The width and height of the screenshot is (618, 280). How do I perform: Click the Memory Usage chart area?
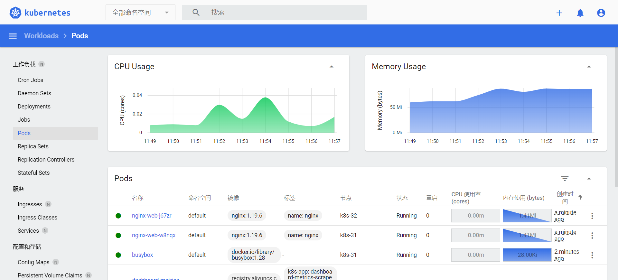coord(501,110)
